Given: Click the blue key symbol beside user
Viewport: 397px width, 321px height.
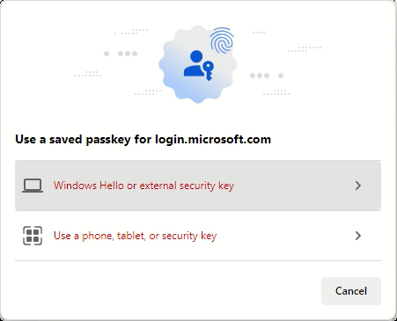Looking at the screenshot, I should 209,70.
